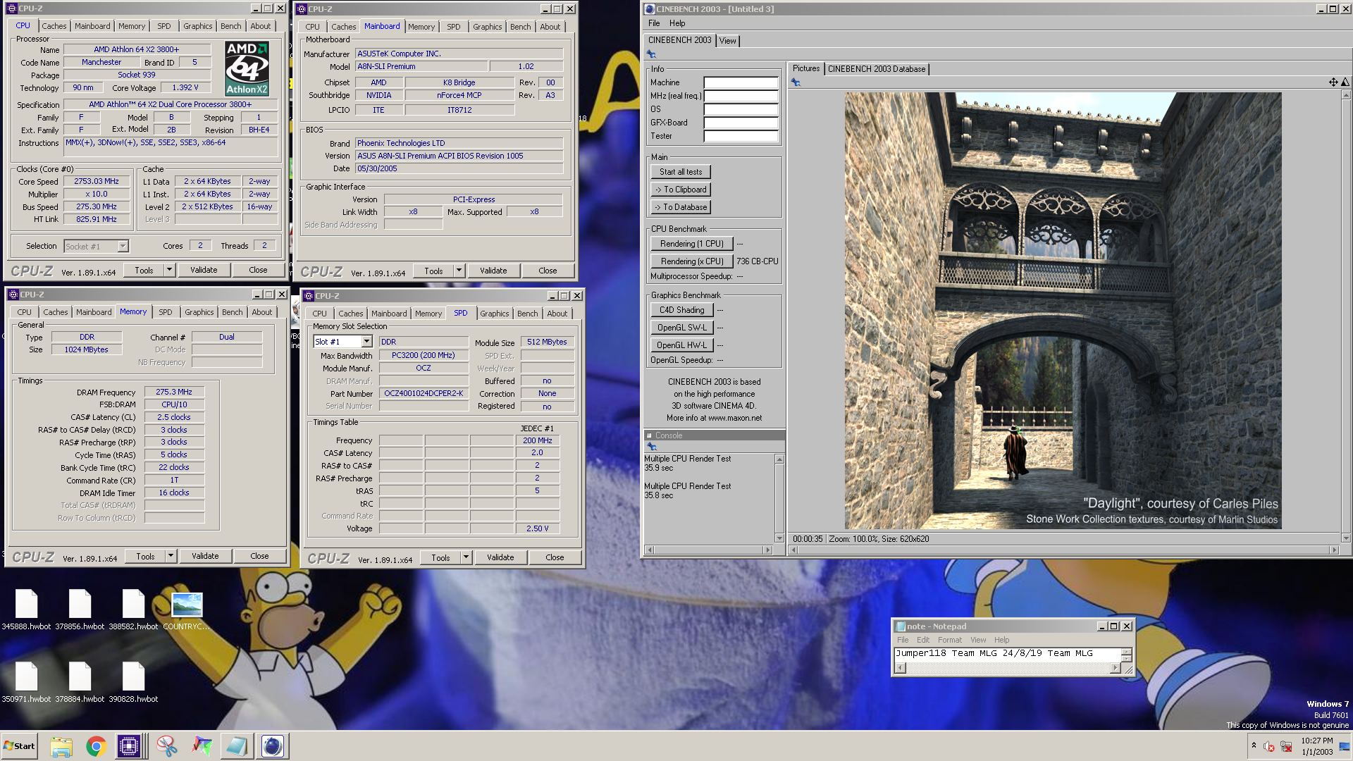Screen dimensions: 1353x761
Task: Click the Cinebench console vertical scrollbar
Action: tap(779, 498)
